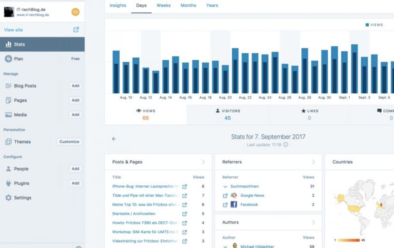Select the Aug. 10 bar in the chart
This screenshot has height=248, width=394.
(x=126, y=78)
